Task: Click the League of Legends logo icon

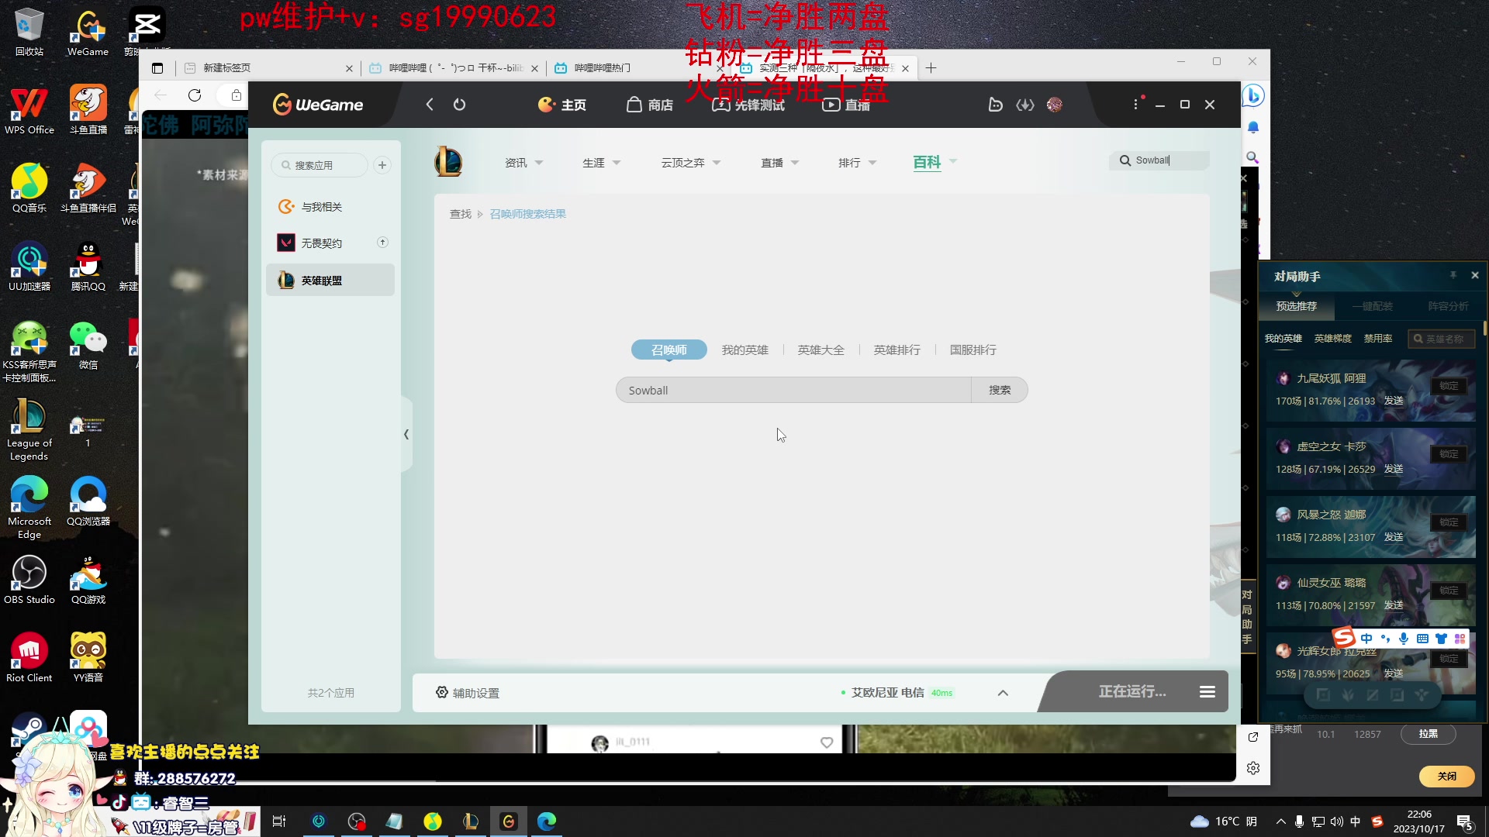Action: click(x=448, y=162)
